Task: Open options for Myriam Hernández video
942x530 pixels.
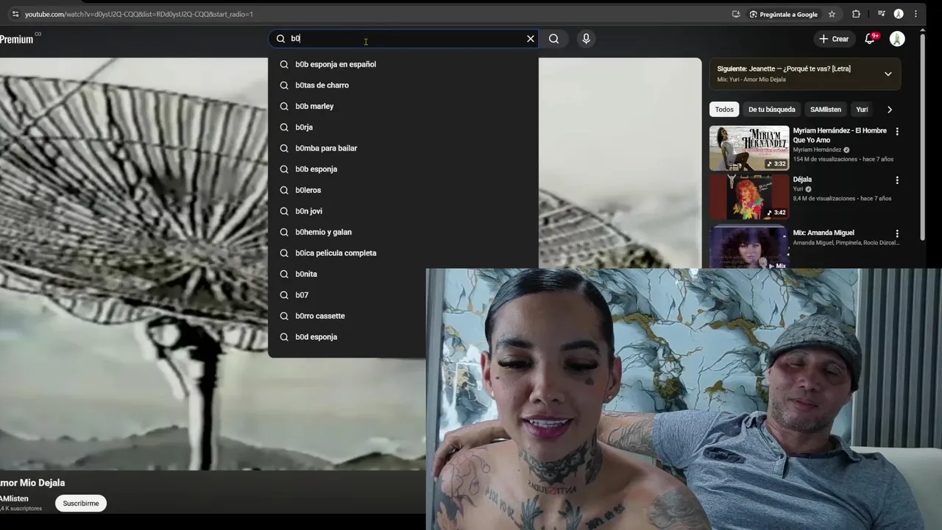Action: tap(896, 132)
